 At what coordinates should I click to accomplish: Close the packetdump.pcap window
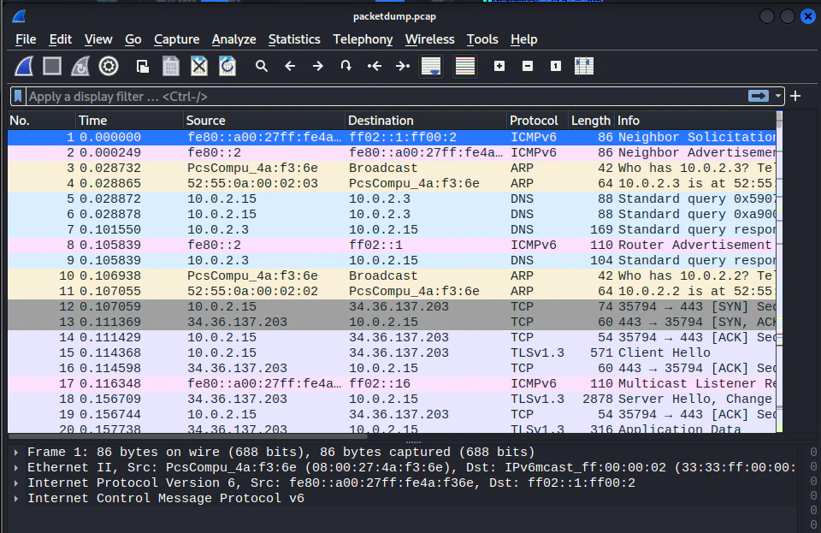pyautogui.click(x=808, y=17)
